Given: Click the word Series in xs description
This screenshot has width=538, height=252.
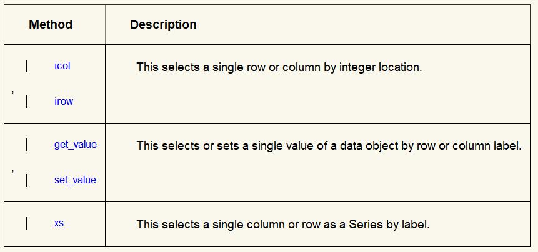Looking at the screenshot, I should pos(359,223).
